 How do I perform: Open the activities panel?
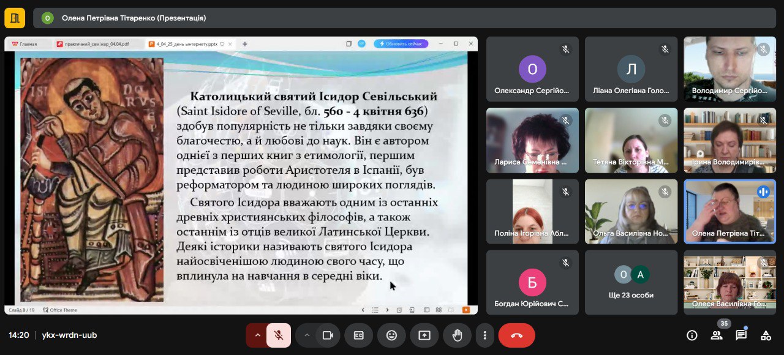[x=766, y=335]
